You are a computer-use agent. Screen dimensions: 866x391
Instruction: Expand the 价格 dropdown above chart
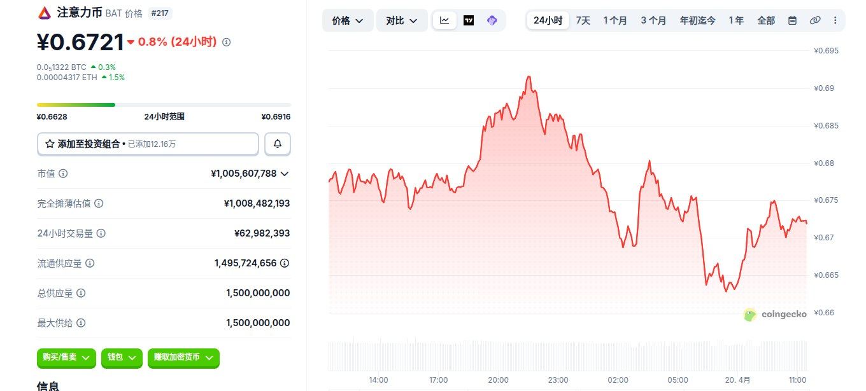tap(348, 20)
